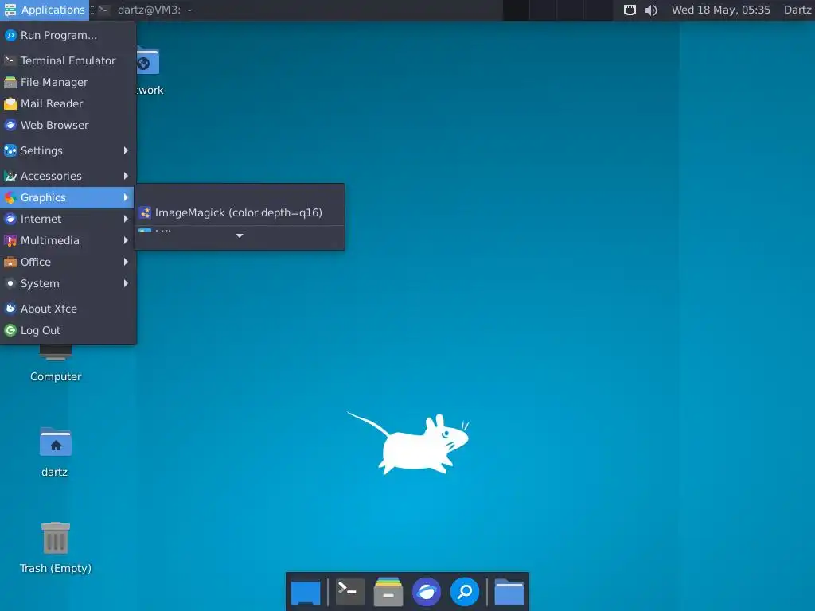The image size is (815, 611).
Task: Click the Multimedia category icon
Action: coord(10,240)
